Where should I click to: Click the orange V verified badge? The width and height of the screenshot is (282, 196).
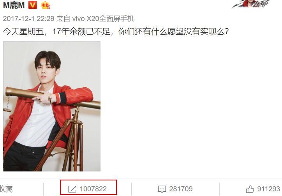click(x=33, y=5)
